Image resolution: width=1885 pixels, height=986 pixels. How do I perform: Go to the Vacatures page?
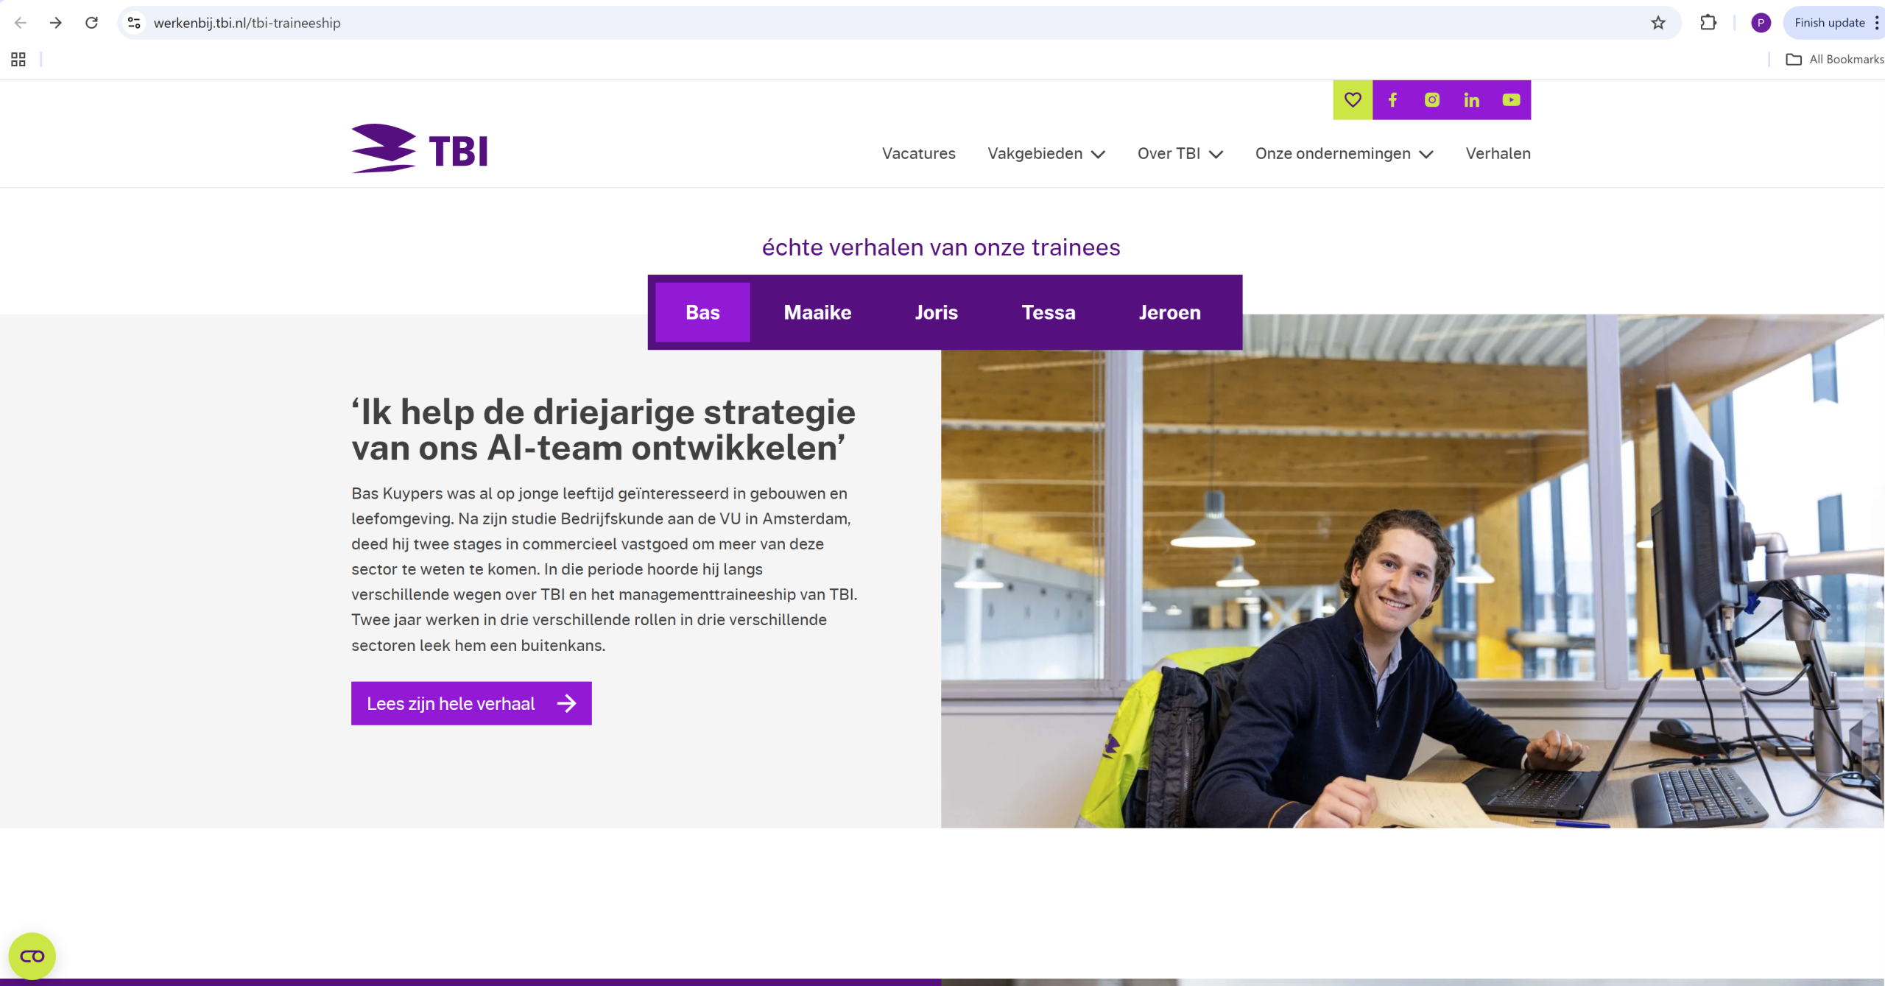[x=919, y=153]
